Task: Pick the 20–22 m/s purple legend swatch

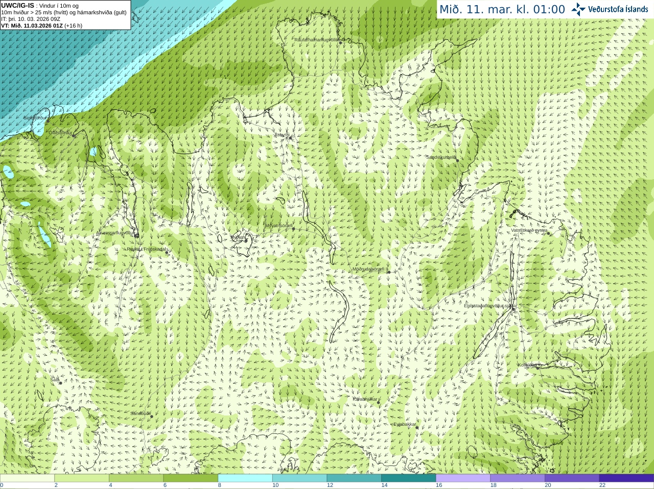Action: pos(572,478)
